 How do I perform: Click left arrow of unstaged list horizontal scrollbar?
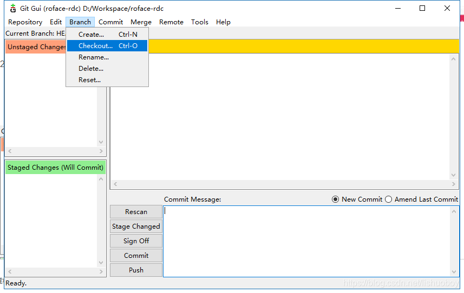[10, 151]
